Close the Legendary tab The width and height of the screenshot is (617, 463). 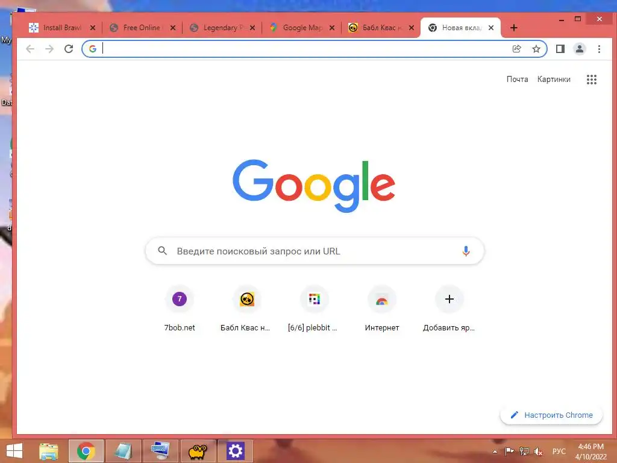[x=252, y=28]
